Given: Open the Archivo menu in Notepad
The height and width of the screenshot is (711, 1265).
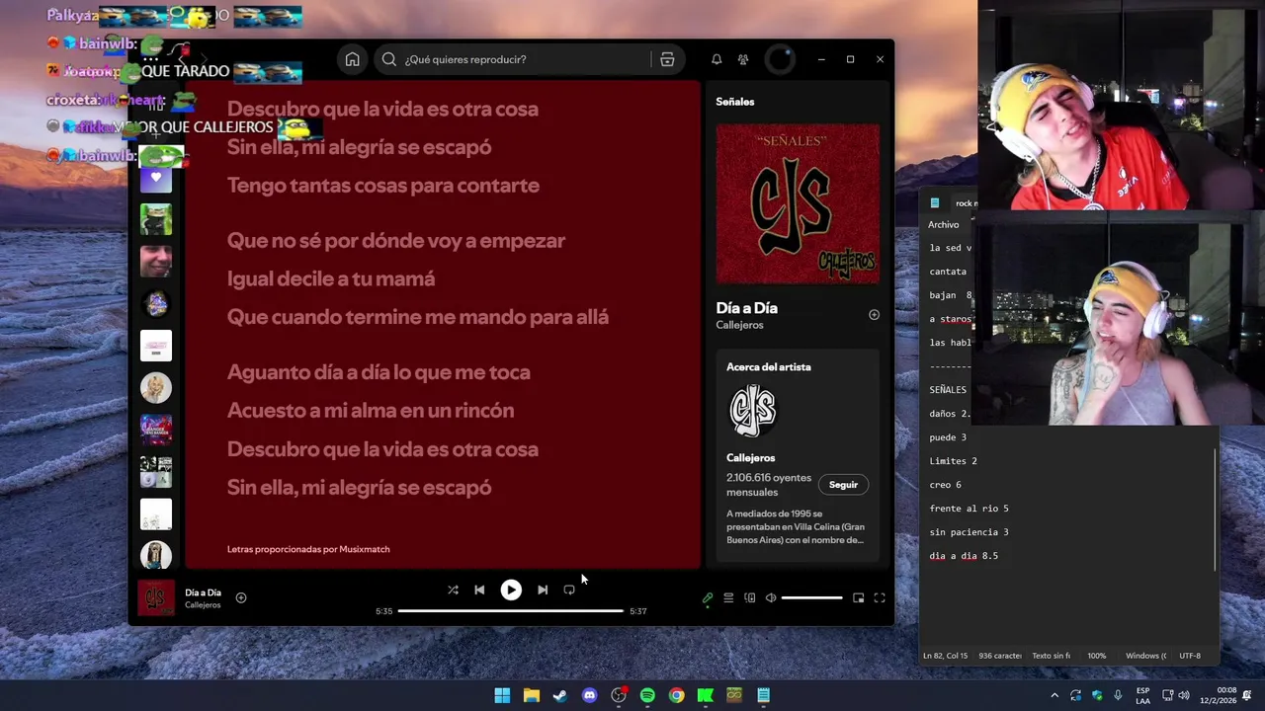Looking at the screenshot, I should pyautogui.click(x=943, y=224).
